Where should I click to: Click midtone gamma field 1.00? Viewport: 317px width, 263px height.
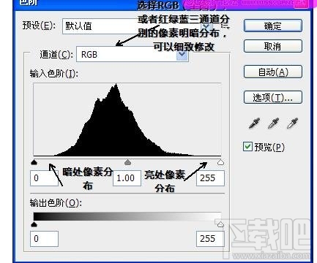[127, 178]
